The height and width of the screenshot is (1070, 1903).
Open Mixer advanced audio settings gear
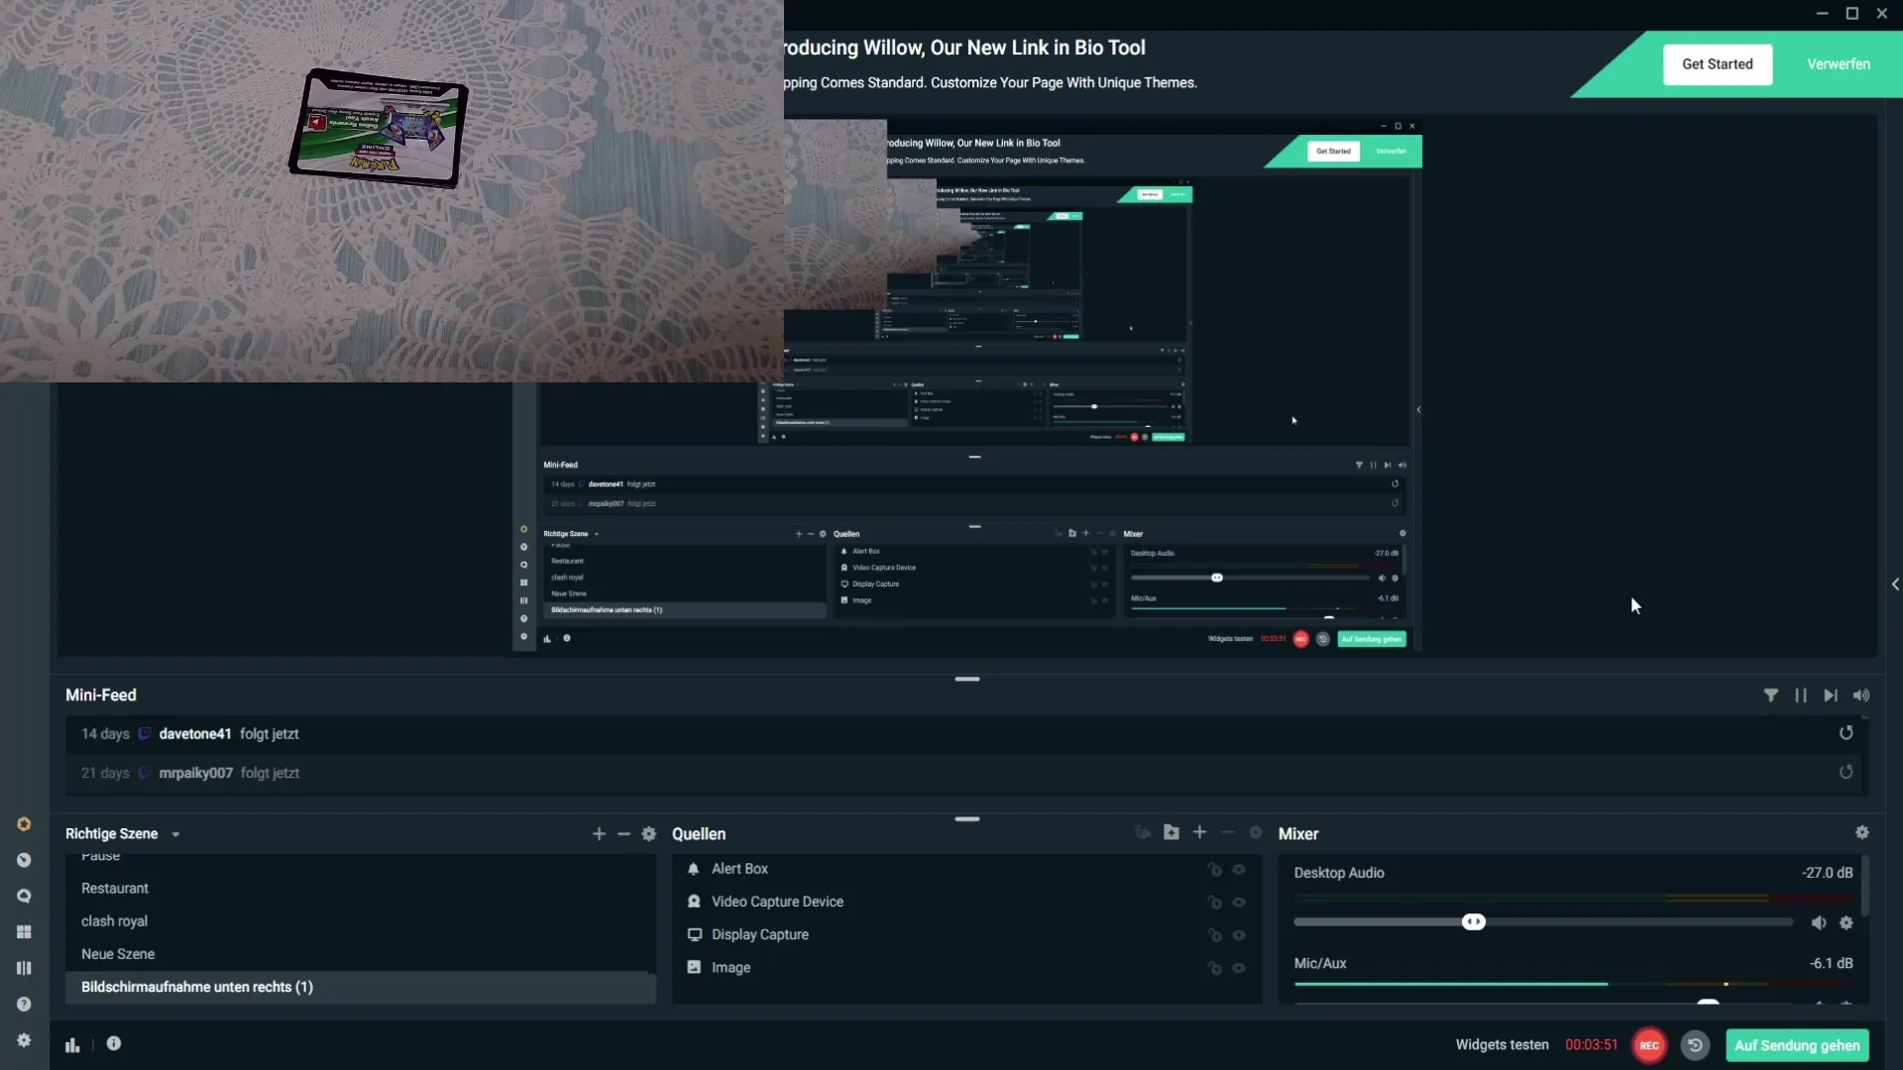(1861, 832)
